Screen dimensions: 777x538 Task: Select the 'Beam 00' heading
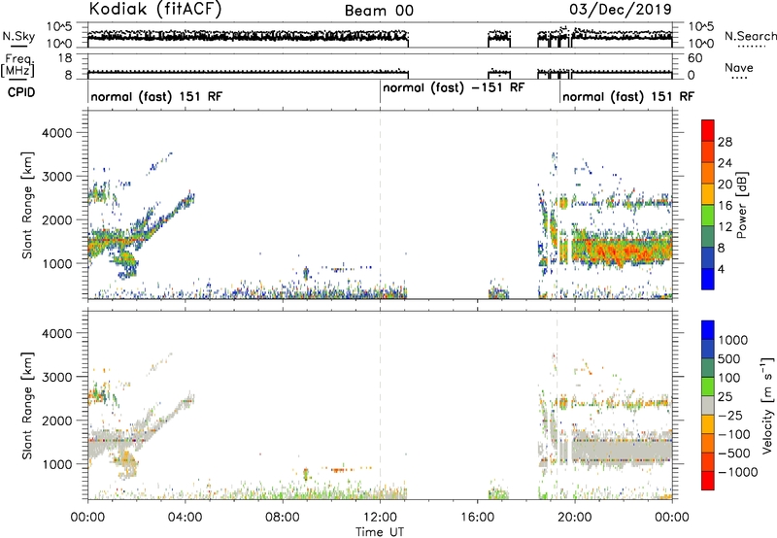[379, 11]
